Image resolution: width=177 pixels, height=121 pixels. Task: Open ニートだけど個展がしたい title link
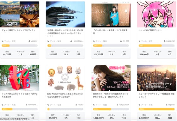tap(150, 30)
